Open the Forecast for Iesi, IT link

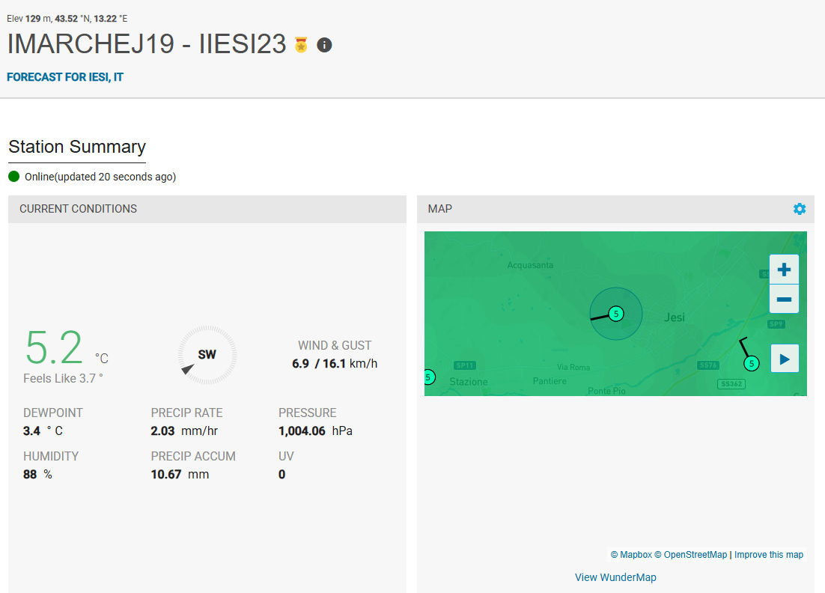coord(65,77)
